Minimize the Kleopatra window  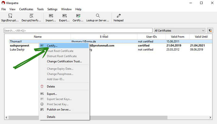coord(191,3)
